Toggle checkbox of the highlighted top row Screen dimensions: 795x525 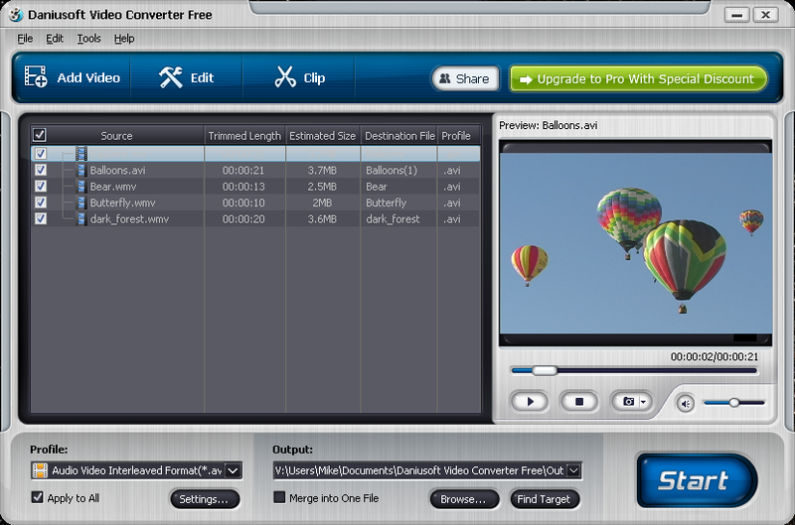point(41,153)
